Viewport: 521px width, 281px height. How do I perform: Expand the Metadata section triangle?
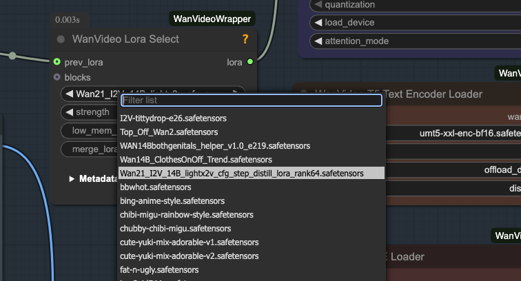[x=72, y=179]
